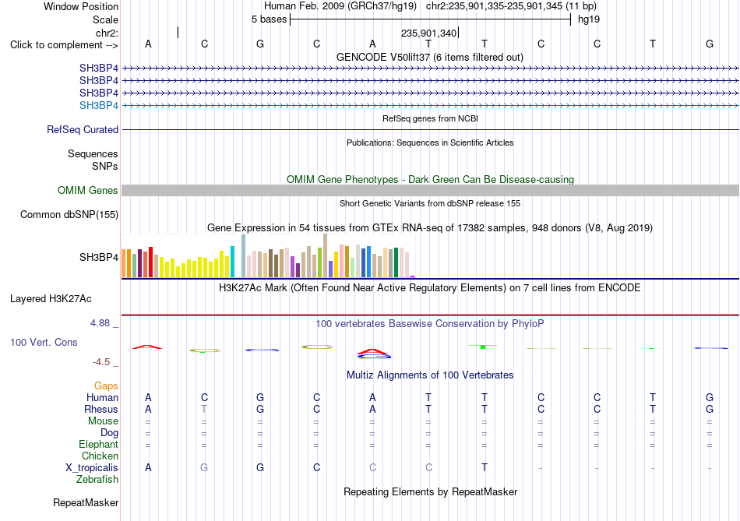Click the RepeatMasker track label
740x521 pixels.
[x=86, y=502]
